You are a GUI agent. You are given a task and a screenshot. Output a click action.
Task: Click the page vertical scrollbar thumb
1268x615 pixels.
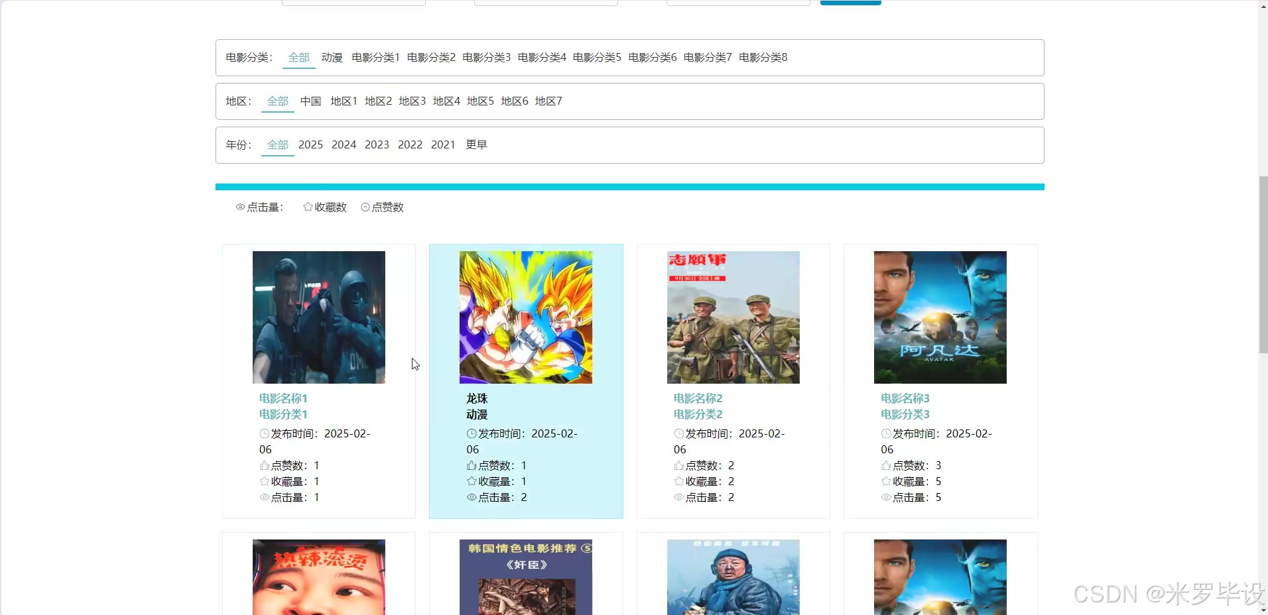pos(1263,265)
